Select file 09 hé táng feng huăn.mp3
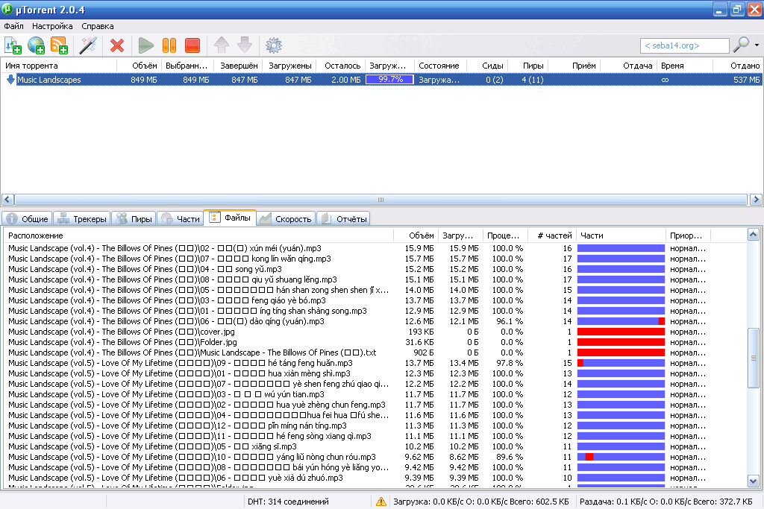The width and height of the screenshot is (764, 509). 375,363
